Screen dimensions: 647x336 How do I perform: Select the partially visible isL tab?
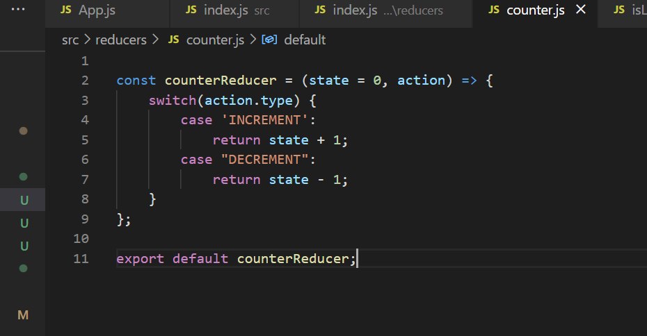(x=630, y=10)
